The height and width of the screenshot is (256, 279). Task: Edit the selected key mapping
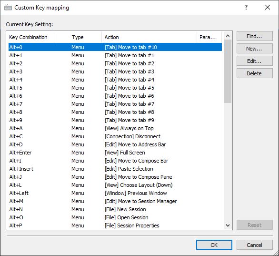(254, 61)
